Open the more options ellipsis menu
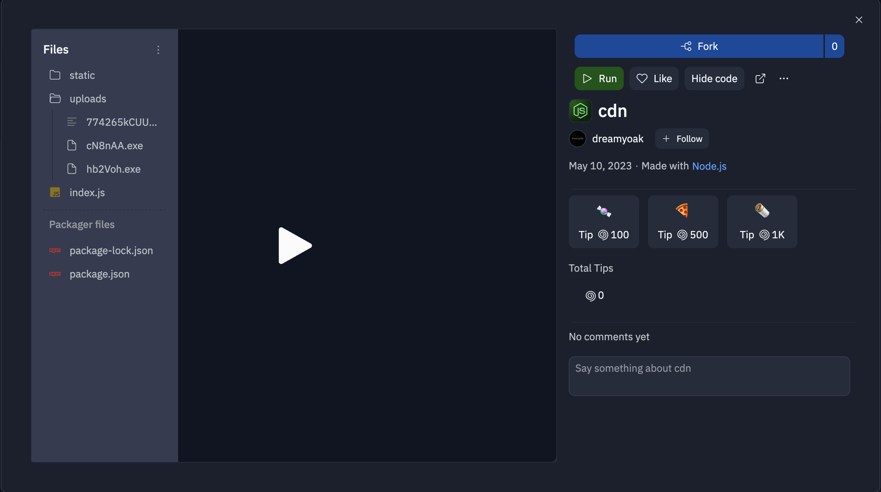Screen dimensions: 881x492 click(x=784, y=78)
